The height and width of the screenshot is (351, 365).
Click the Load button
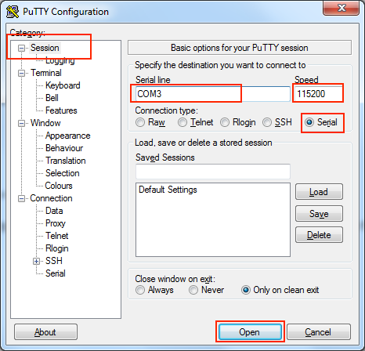coord(319,192)
